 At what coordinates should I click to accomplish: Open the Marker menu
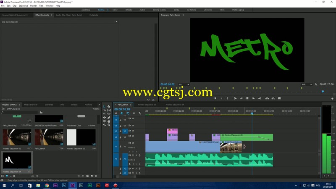pyautogui.click(x=33, y=6)
